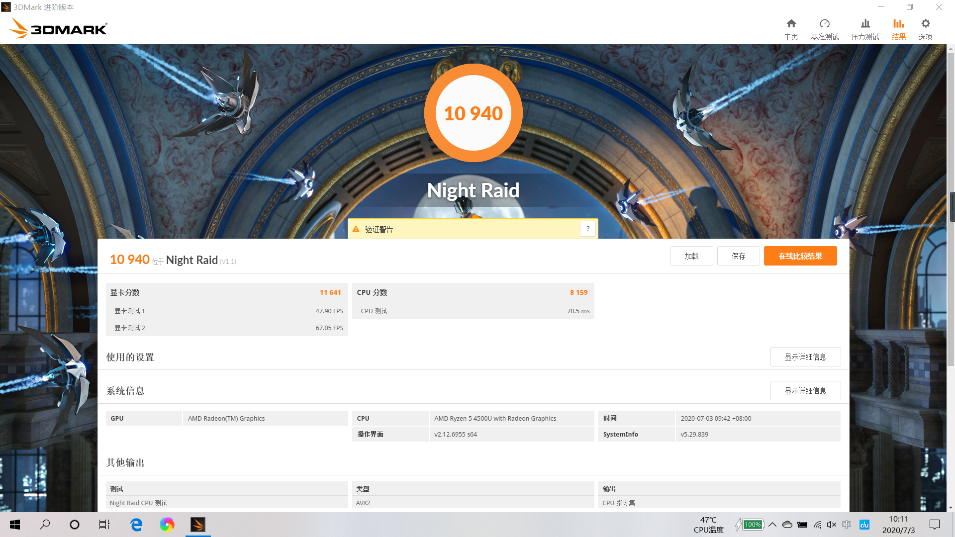Show details for 使用的设置 section
This screenshot has width=955, height=537.
coord(805,357)
